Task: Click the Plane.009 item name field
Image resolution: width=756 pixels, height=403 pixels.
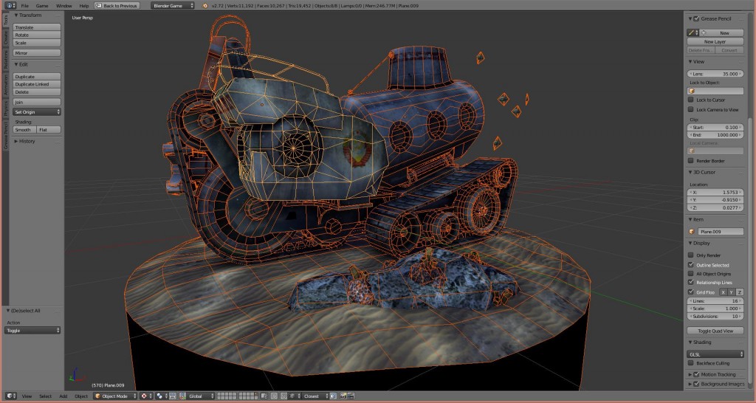Action: pos(721,231)
